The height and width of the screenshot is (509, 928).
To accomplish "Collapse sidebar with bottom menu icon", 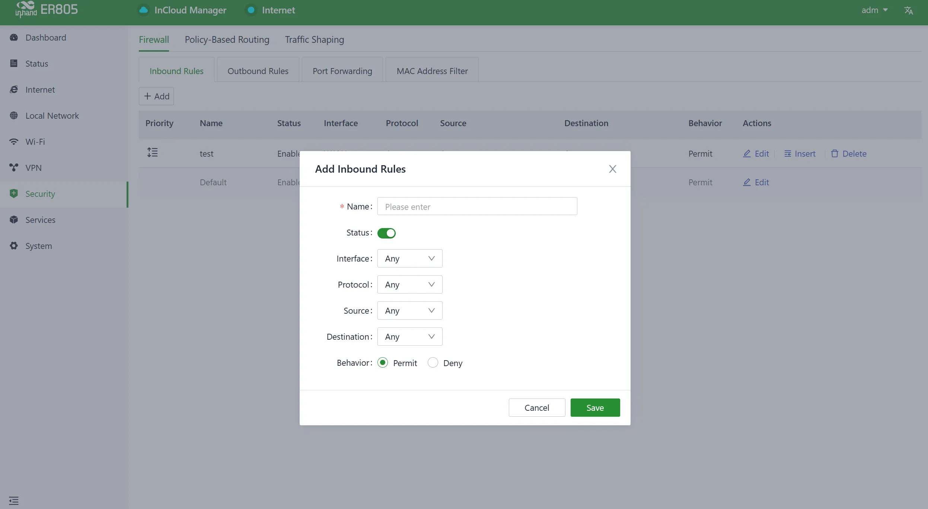I will tap(14, 500).
